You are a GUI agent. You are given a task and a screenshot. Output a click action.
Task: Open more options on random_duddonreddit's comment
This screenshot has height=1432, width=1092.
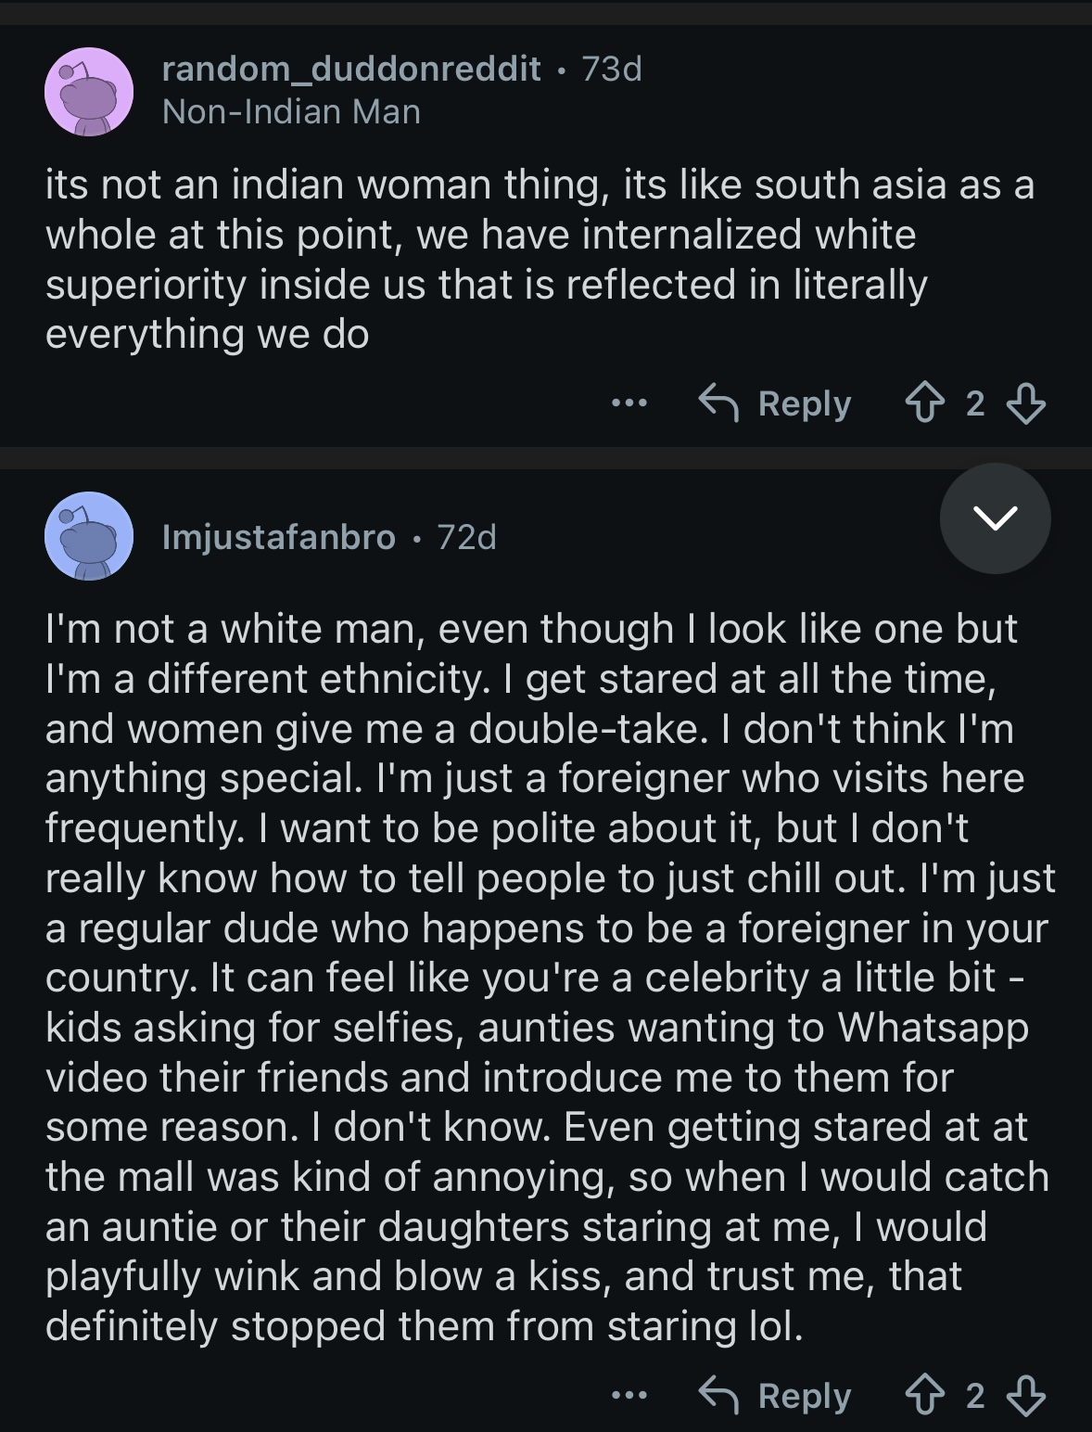pyautogui.click(x=629, y=404)
